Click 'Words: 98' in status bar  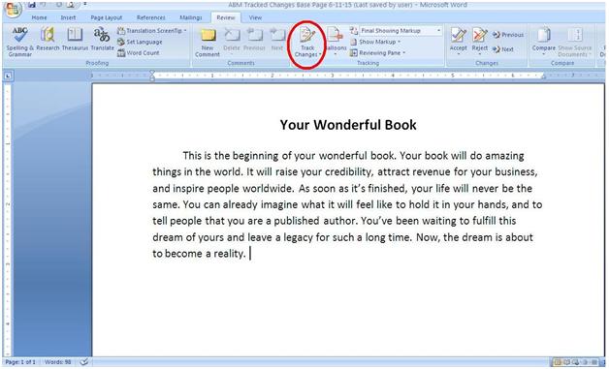pos(57,362)
